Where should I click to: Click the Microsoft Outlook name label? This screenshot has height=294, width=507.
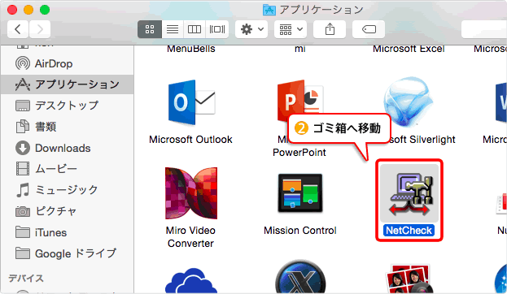[190, 140]
